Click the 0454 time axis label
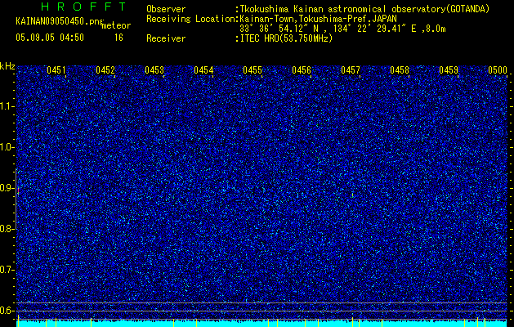The image size is (514, 327). (203, 70)
